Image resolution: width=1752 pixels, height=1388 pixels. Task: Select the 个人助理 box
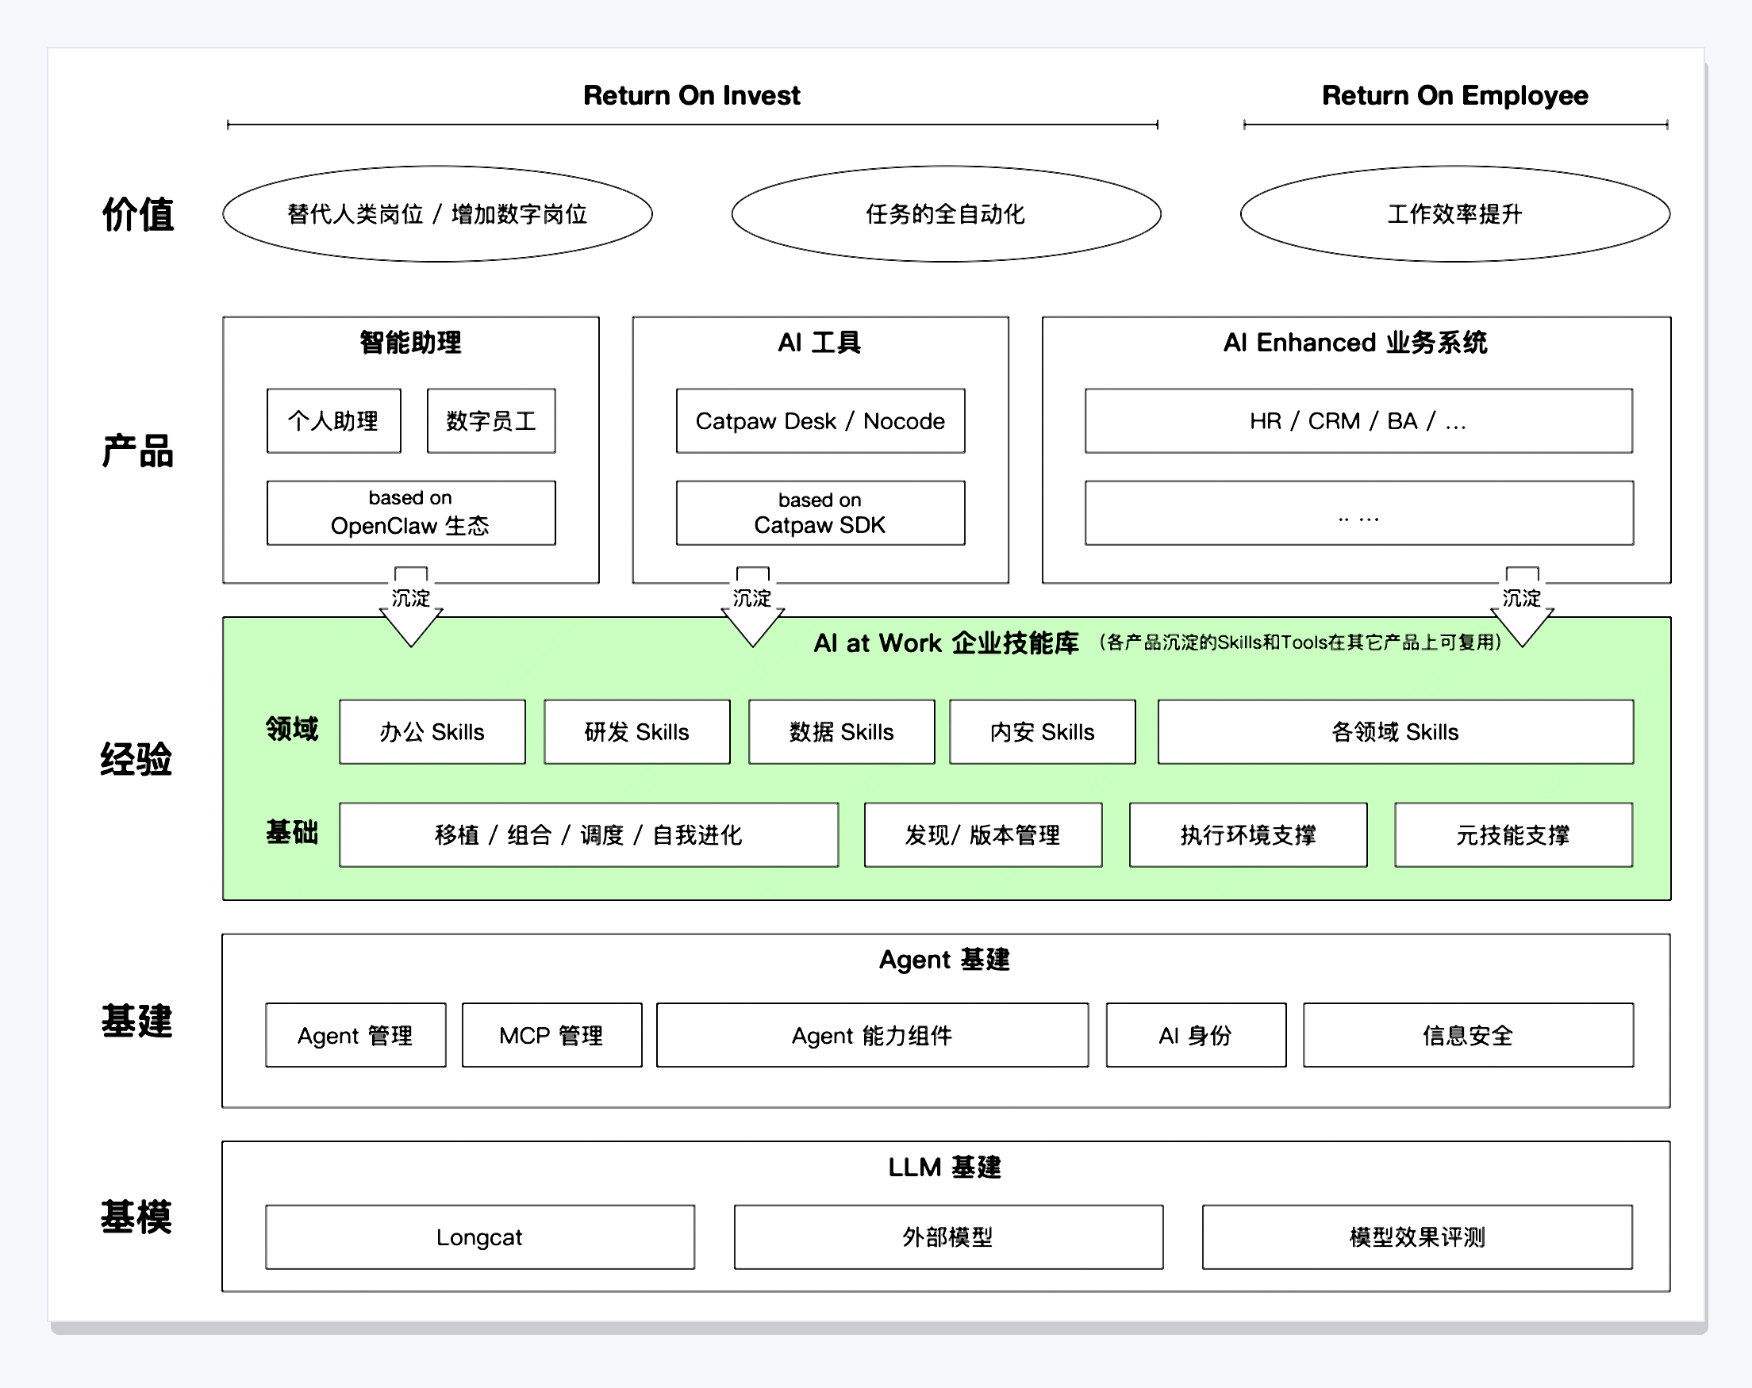click(334, 420)
